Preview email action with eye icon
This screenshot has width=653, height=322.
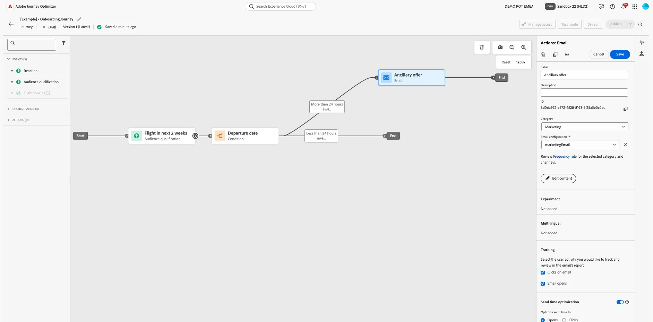[x=567, y=54]
